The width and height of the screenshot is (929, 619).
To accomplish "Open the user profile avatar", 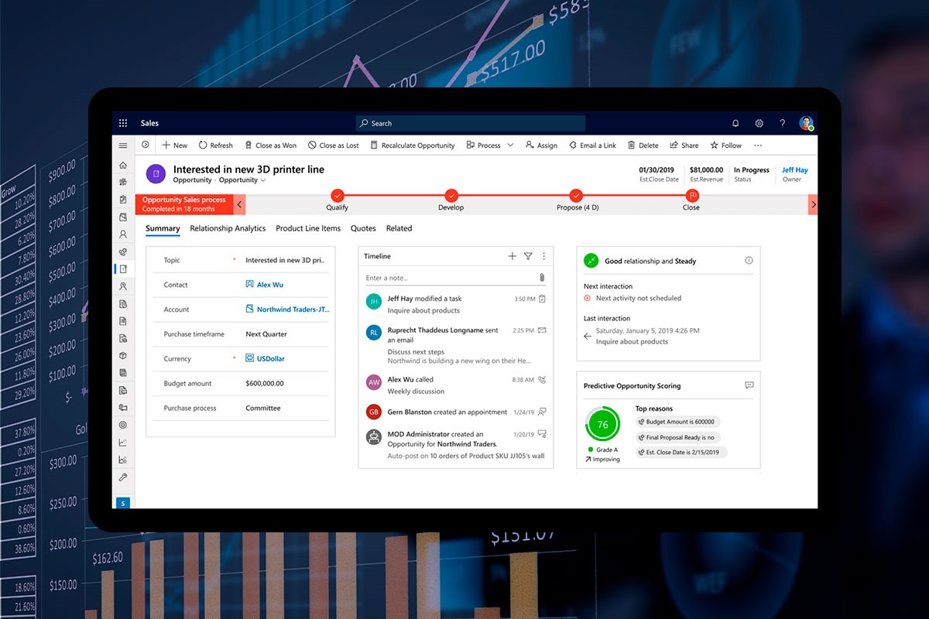I will click(x=806, y=123).
